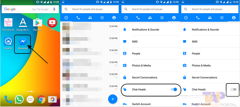Screen dimensions: 240x107
Task: Tap the lock icon where Chat Heads is off
Action: (x=185, y=77)
